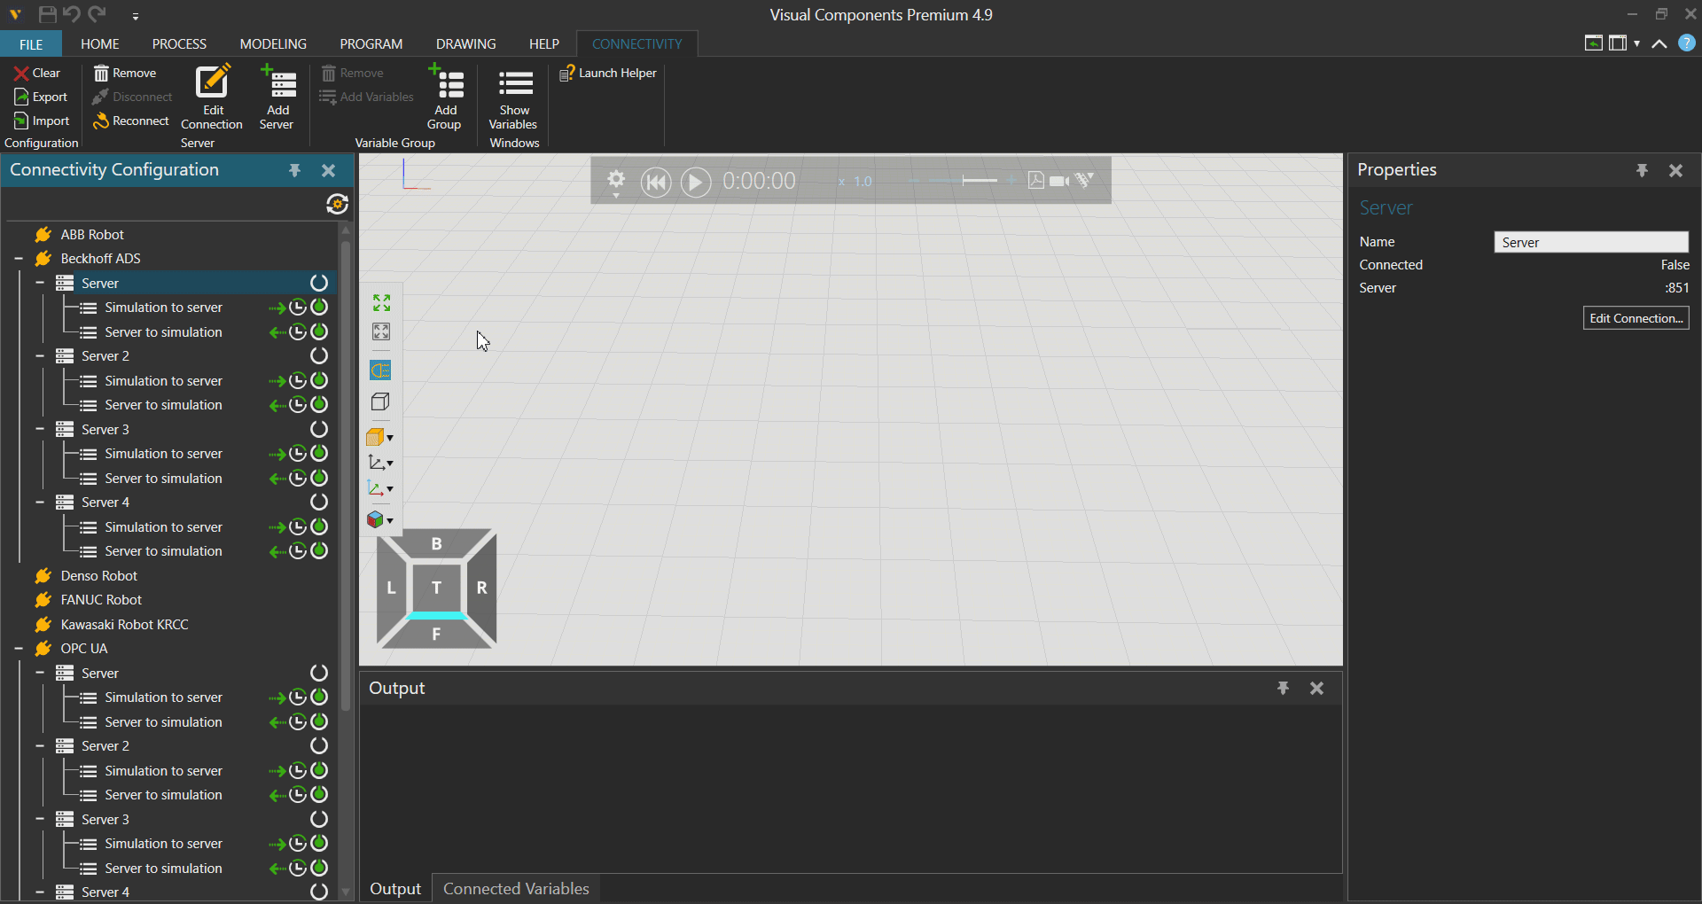Pin the Properties panel

1643,170
